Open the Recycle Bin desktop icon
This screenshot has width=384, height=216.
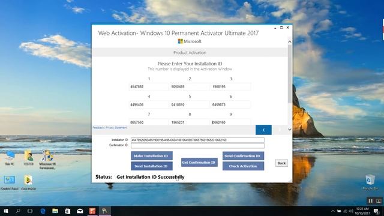pos(370,182)
